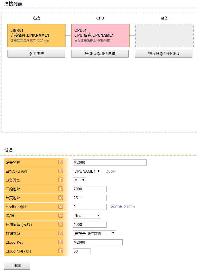The height and width of the screenshot is (272, 197).
Task: Open the 读/写 dropdown set to Read
Action: [x=87, y=216]
